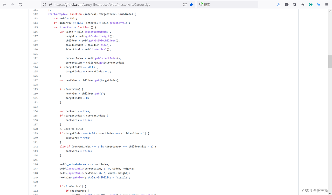Click the 'var backwards = true;' statement
The height and width of the screenshot is (195, 332).
tap(75, 111)
